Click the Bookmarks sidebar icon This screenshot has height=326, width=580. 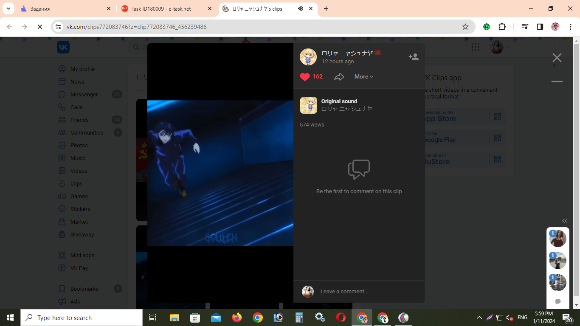coord(62,289)
